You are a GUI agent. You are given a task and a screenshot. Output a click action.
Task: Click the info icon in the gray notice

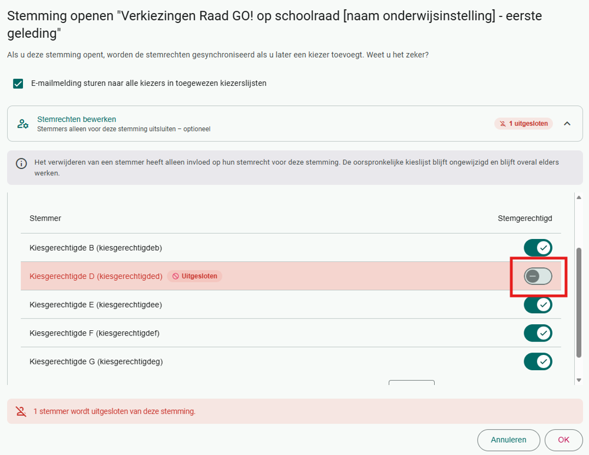tap(21, 164)
